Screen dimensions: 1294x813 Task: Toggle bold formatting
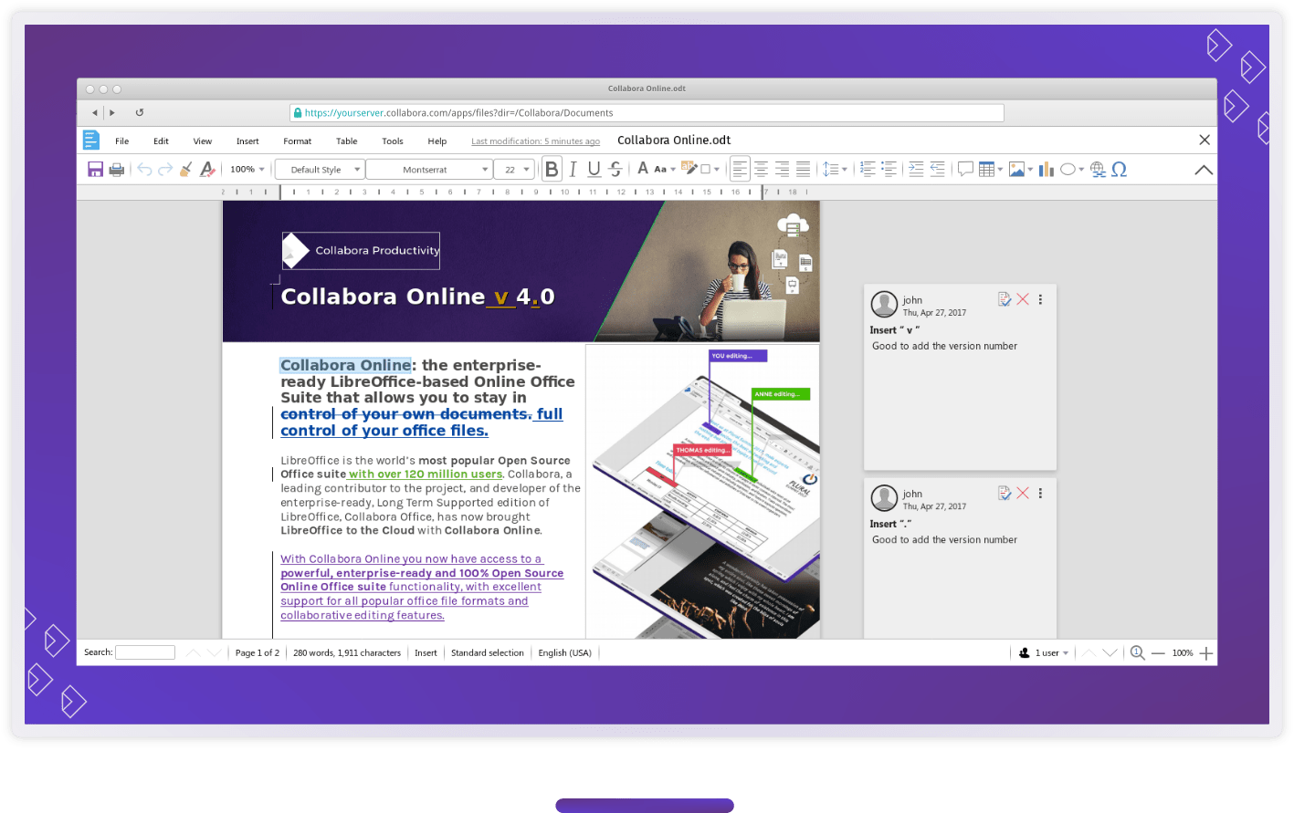(x=552, y=169)
